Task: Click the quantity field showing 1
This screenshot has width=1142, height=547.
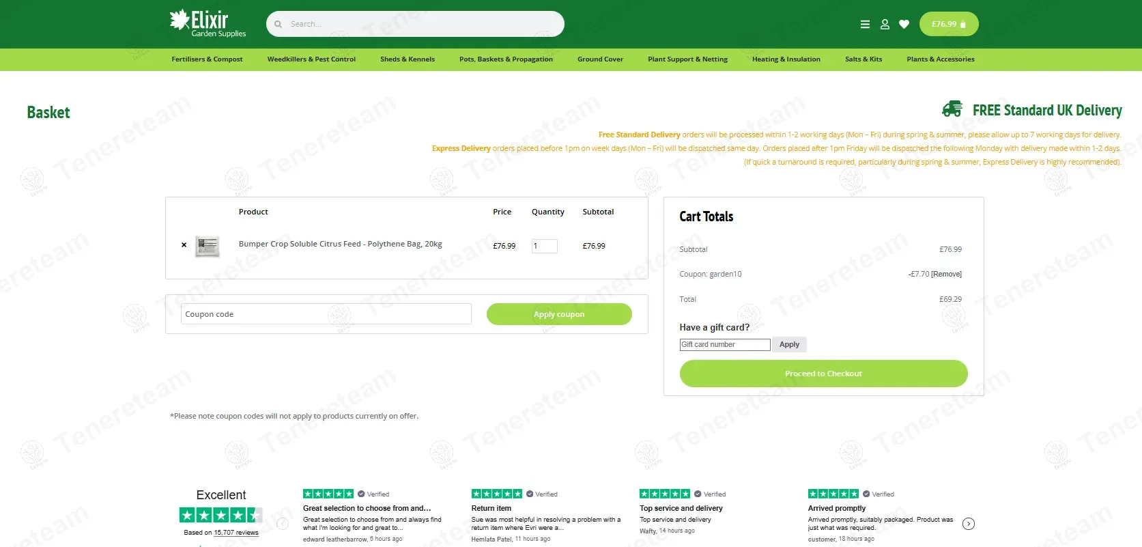Action: tap(544, 246)
